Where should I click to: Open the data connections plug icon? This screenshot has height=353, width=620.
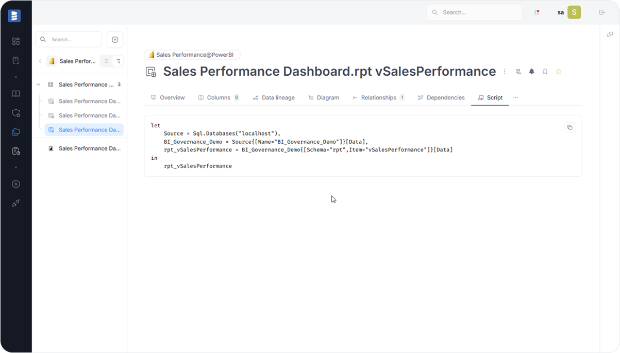coord(16,203)
